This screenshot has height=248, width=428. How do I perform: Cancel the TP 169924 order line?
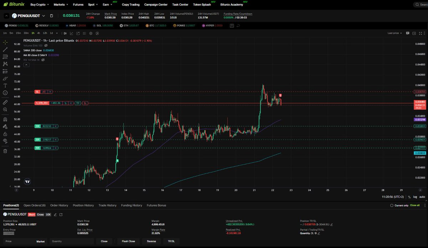point(55,148)
